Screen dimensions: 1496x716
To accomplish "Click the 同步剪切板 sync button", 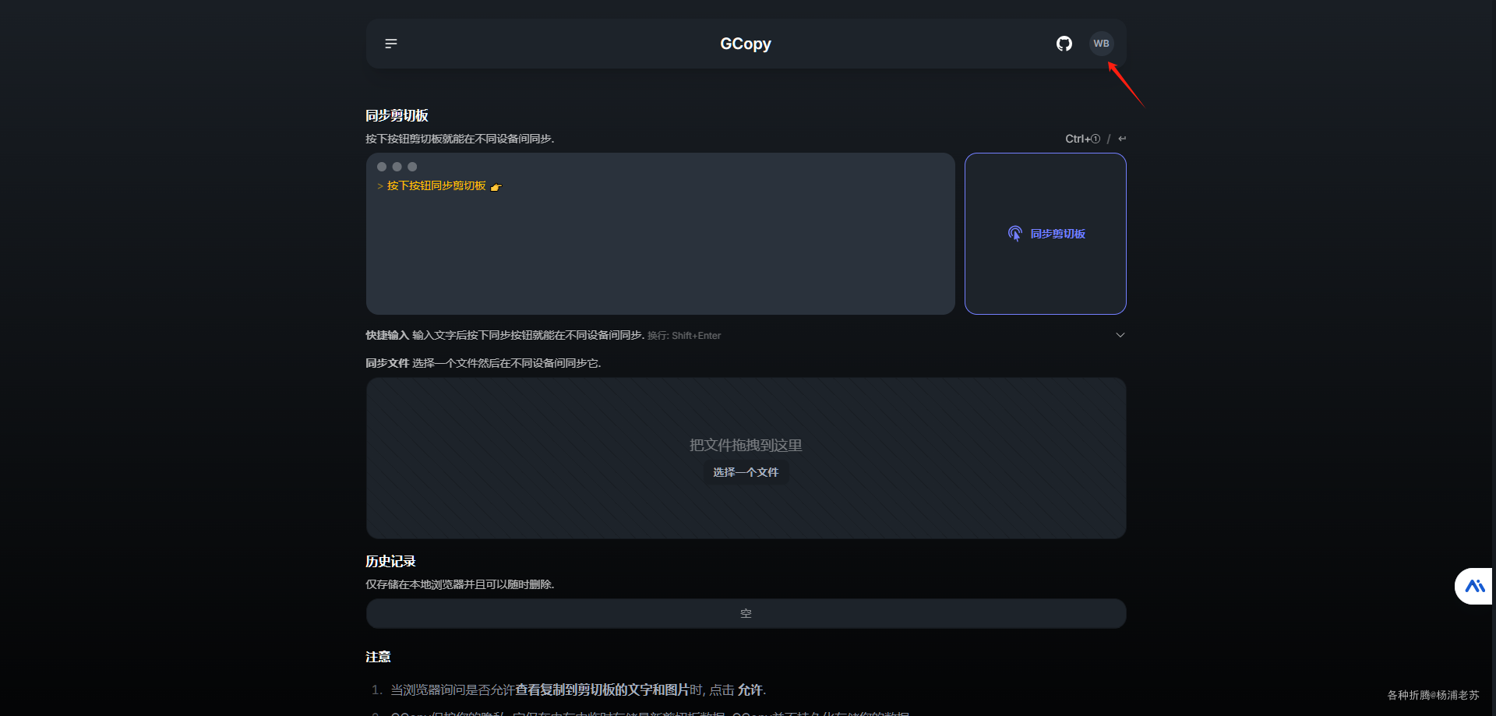I will click(1046, 234).
